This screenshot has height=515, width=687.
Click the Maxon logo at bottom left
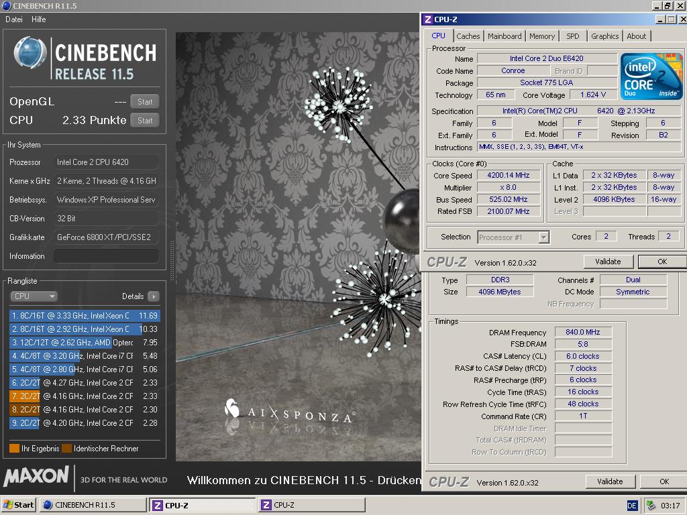pos(36,477)
